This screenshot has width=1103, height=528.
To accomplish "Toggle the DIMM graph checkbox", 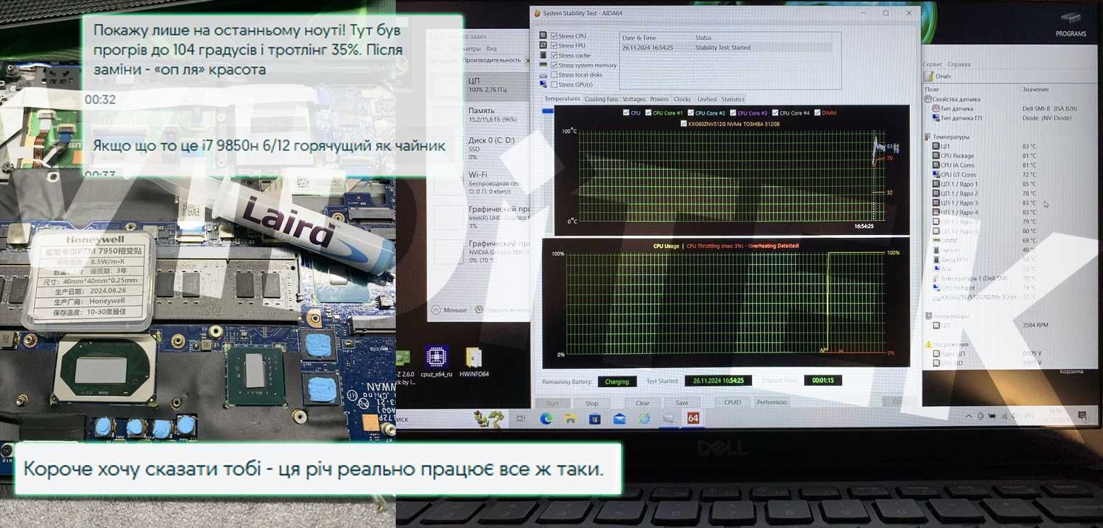I will (818, 113).
